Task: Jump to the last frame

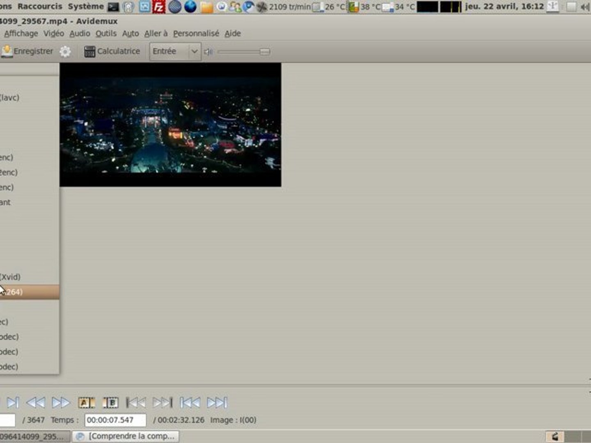Action: (x=217, y=403)
